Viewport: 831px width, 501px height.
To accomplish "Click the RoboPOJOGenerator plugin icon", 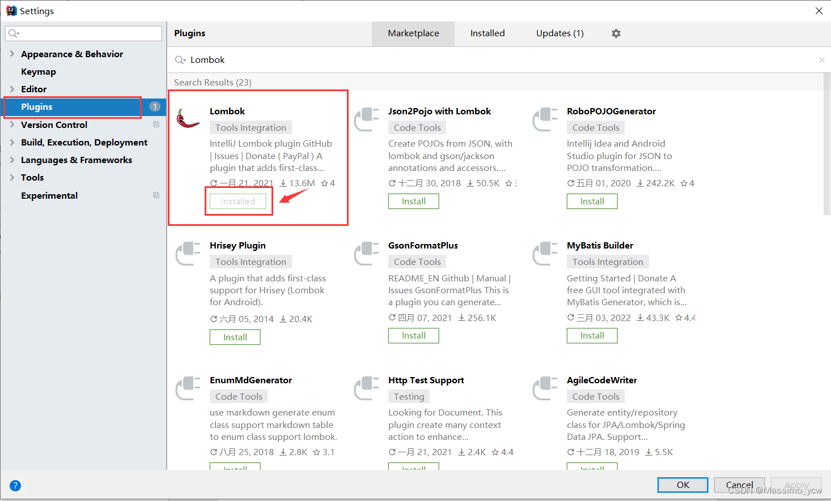I will [x=545, y=119].
